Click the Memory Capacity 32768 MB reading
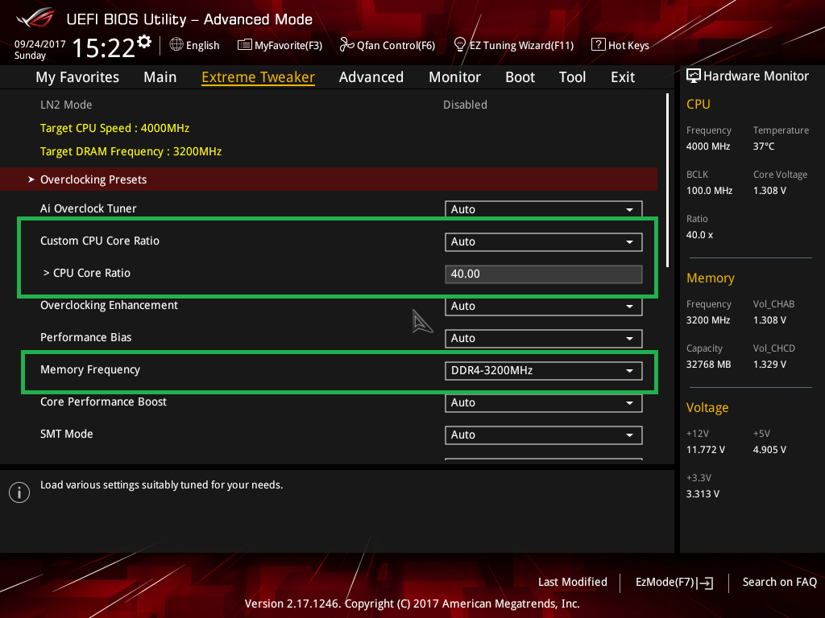825x618 pixels. tap(709, 365)
